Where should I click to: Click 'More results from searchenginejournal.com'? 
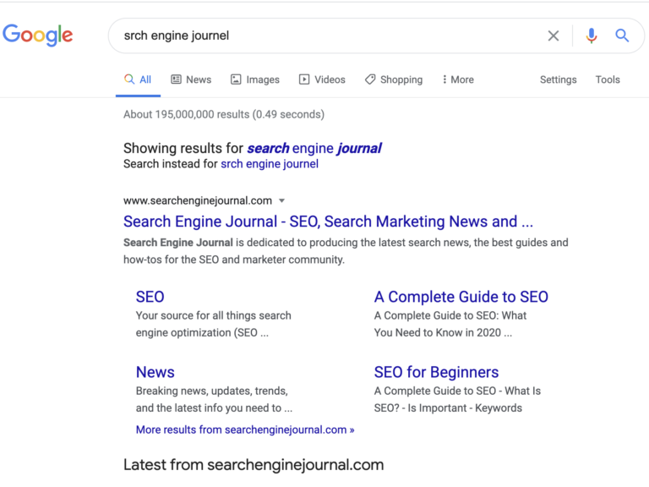click(245, 430)
